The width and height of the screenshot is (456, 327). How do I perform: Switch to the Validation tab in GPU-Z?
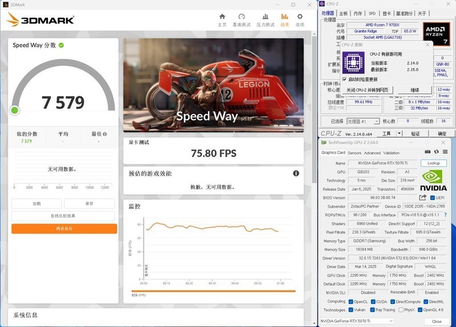coord(391,153)
